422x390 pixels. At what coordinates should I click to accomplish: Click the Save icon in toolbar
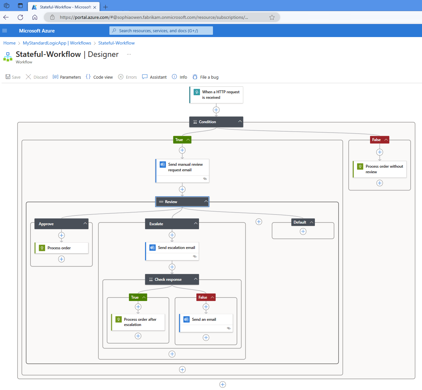click(x=8, y=77)
